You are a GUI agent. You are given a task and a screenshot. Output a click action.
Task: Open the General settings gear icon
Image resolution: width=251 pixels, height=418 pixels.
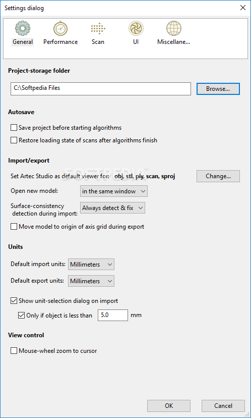click(x=23, y=28)
